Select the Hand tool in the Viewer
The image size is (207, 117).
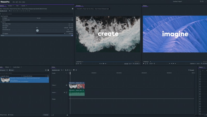coord(145,63)
